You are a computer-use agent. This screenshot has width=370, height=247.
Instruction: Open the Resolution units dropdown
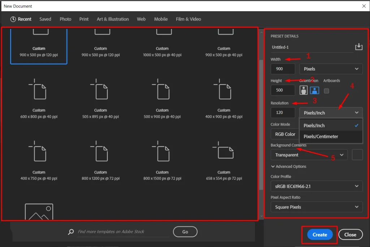(331, 112)
